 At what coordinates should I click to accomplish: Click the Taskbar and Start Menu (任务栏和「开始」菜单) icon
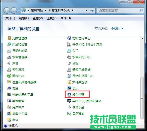[x=69, y=44]
